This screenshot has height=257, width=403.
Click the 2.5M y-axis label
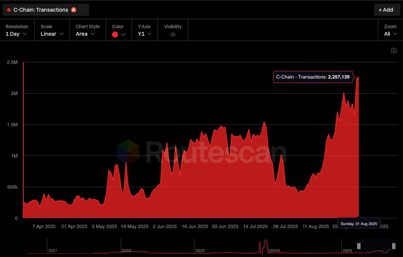pyautogui.click(x=12, y=62)
